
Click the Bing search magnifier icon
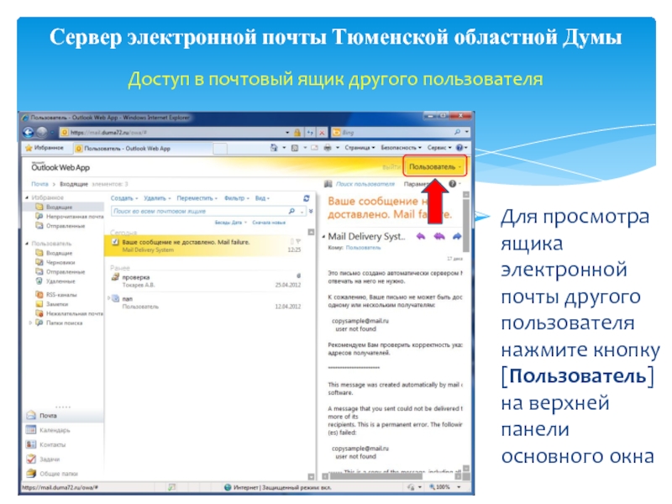tap(457, 132)
